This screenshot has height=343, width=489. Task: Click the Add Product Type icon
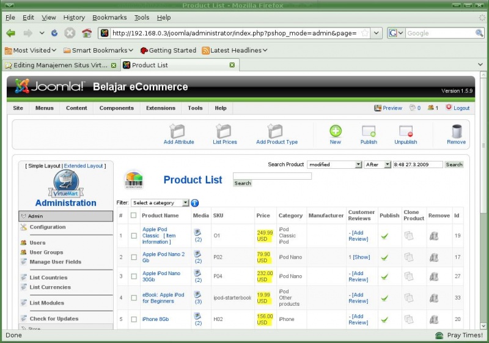[x=276, y=131]
